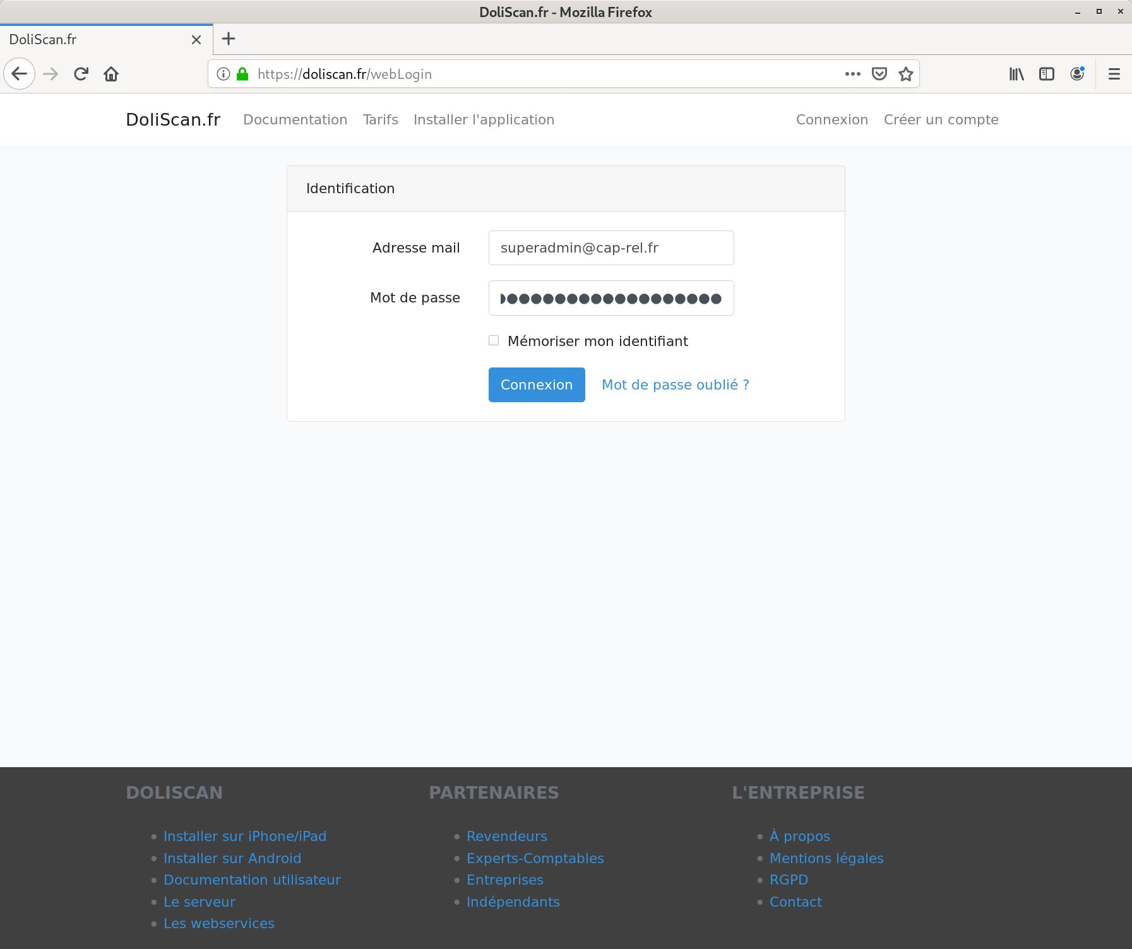Save the page to Pocket
The width and height of the screenshot is (1132, 949).
pyautogui.click(x=879, y=74)
